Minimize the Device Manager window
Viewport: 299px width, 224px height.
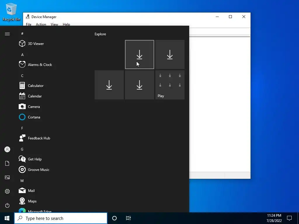pos(217,17)
